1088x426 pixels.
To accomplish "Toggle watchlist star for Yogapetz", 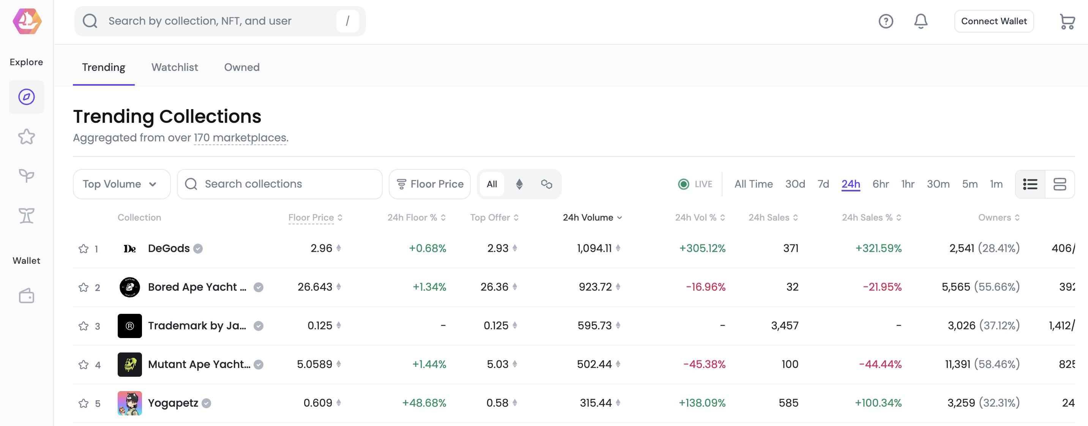I will (84, 404).
